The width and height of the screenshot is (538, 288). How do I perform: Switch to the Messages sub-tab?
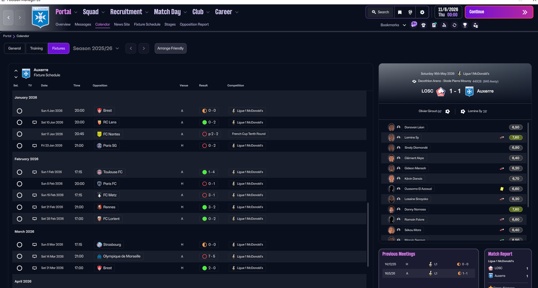click(x=83, y=24)
